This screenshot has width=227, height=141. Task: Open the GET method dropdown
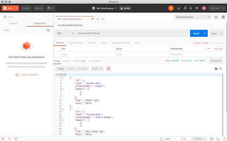(x=66, y=33)
